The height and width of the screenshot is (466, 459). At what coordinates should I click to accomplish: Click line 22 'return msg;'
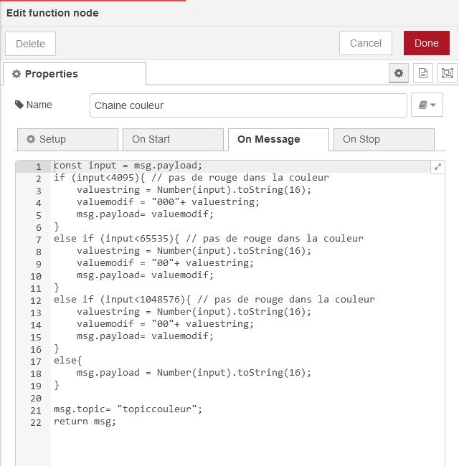85,422
